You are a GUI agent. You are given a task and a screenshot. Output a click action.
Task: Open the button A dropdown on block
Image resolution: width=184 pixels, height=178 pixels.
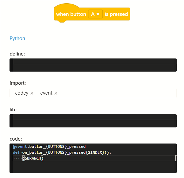[95, 14]
